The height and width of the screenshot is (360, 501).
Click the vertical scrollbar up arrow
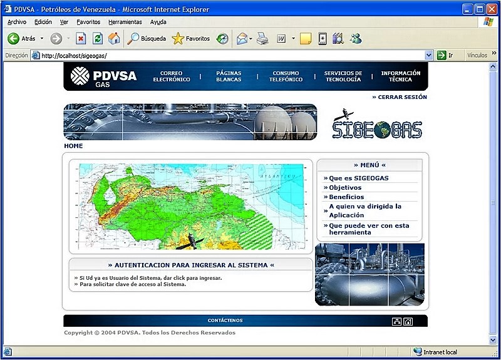pyautogui.click(x=493, y=66)
